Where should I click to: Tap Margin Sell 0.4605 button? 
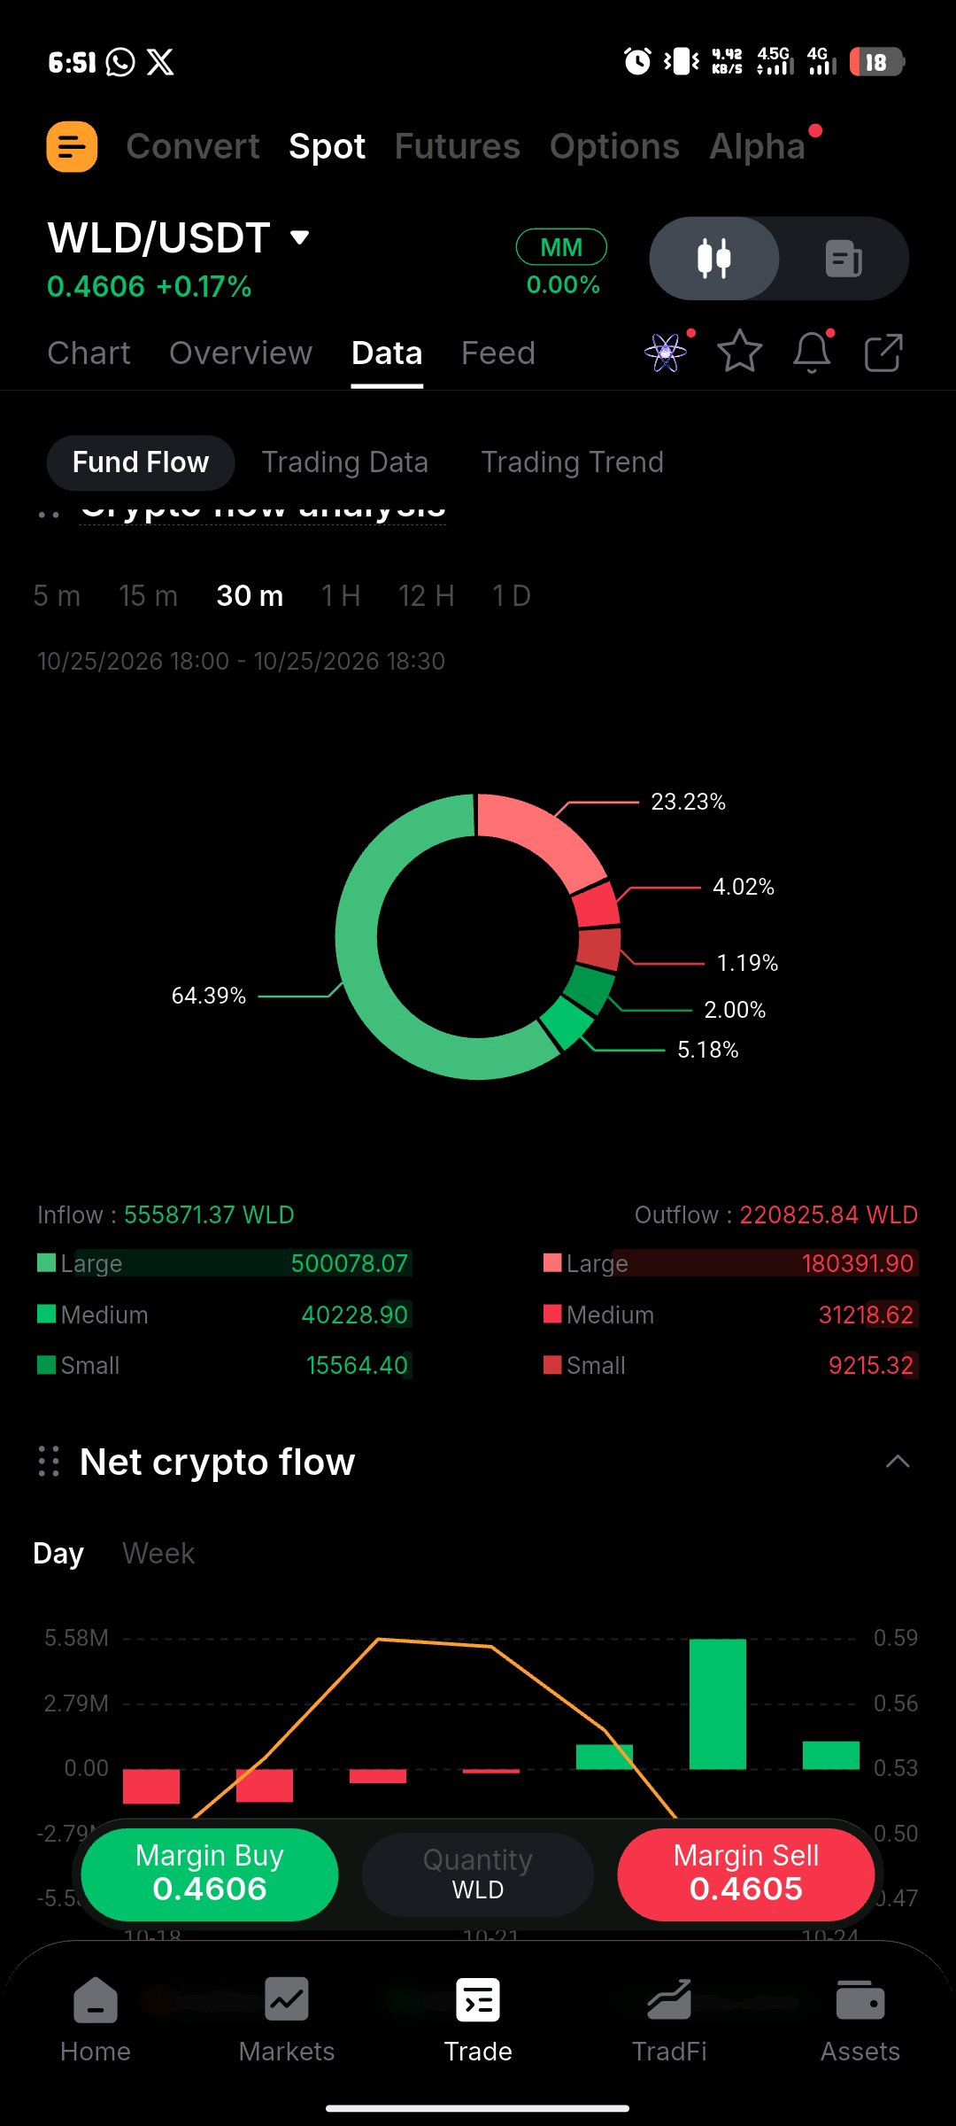point(746,1874)
